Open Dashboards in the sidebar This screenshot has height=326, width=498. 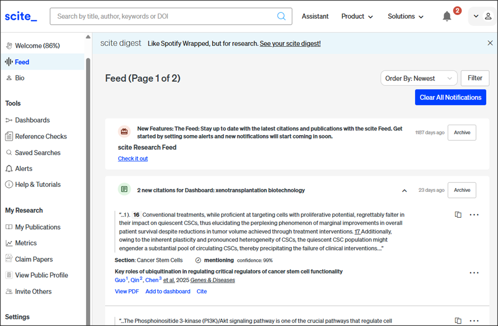coord(32,120)
